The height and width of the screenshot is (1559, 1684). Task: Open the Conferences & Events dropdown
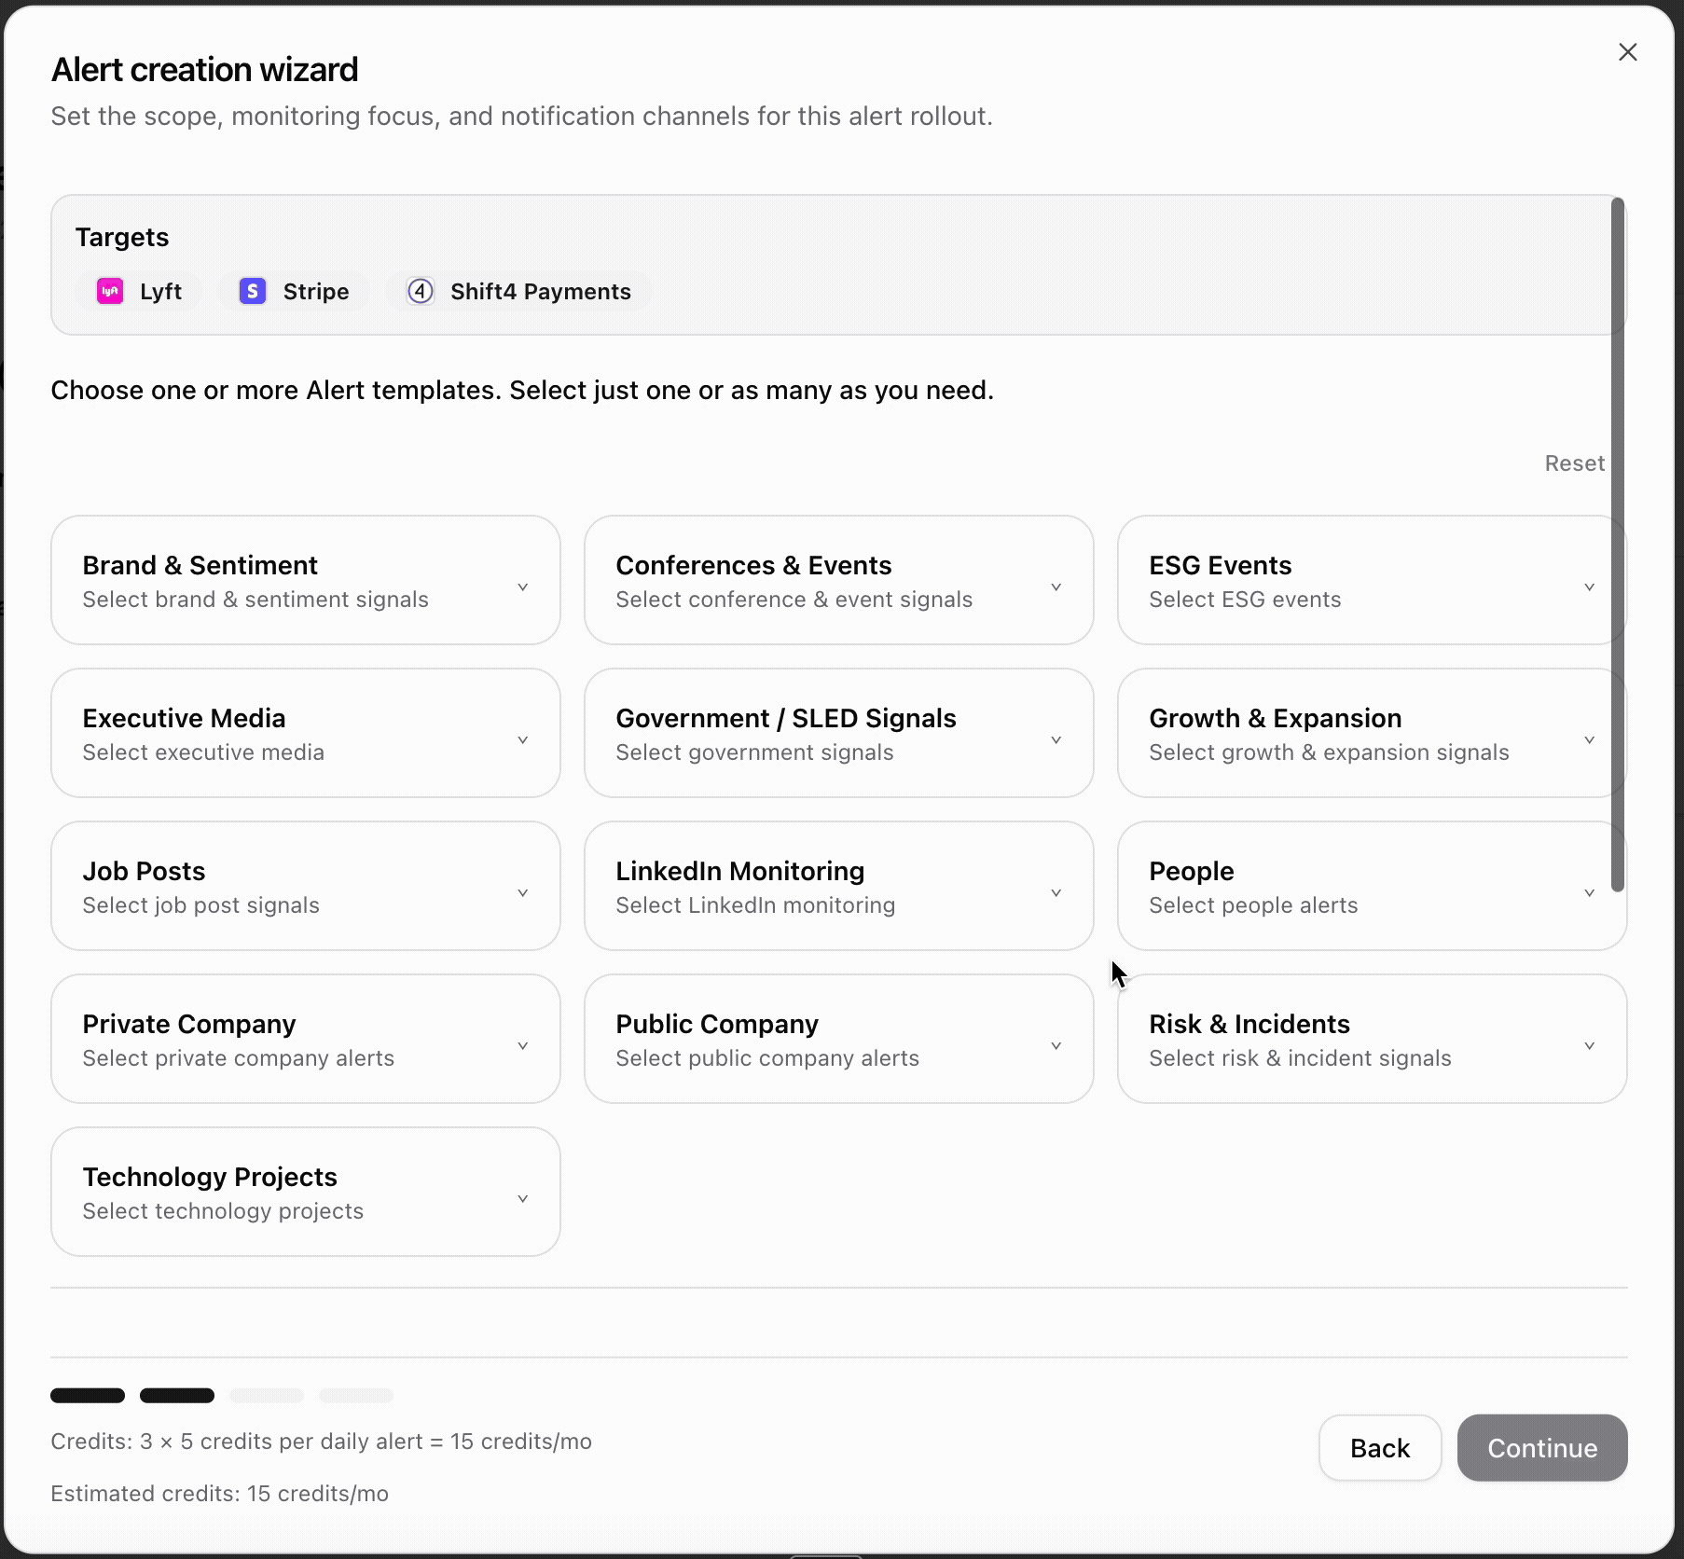[x=1055, y=586]
